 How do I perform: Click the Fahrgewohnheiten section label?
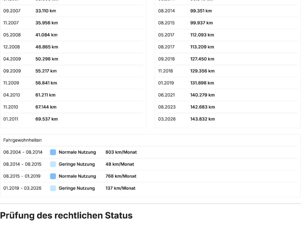(22, 140)
